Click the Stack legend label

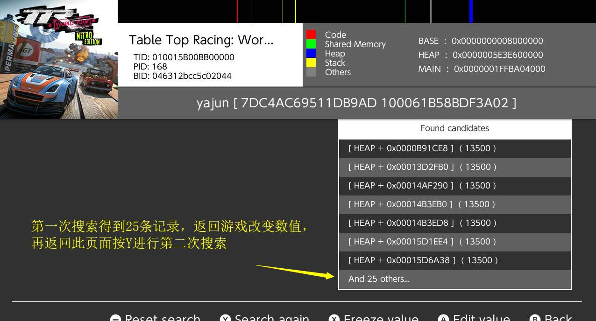coord(335,63)
